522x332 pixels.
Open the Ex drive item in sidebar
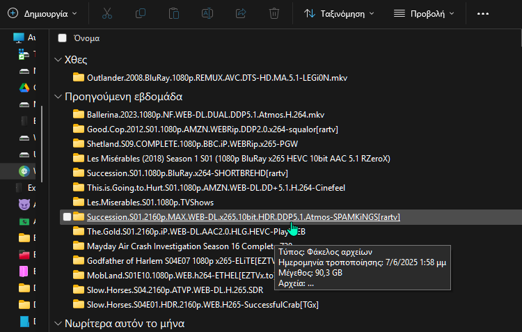[26, 188]
